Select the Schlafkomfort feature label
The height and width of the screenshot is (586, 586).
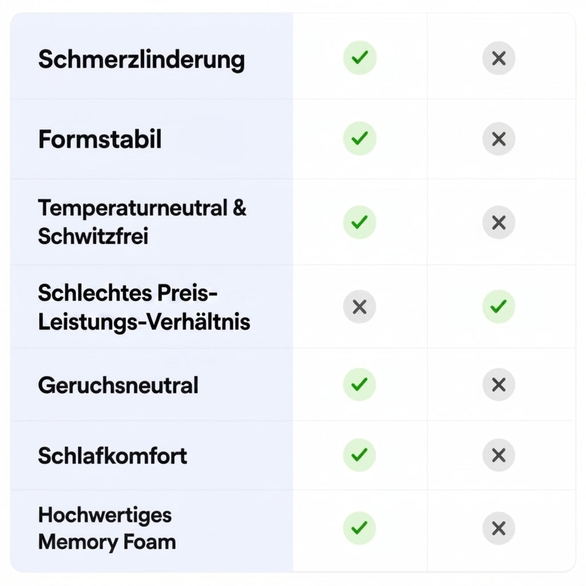(x=113, y=456)
